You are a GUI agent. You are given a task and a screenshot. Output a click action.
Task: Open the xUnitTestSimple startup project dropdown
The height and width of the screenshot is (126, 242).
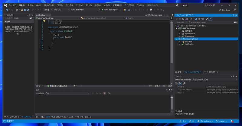click(85, 10)
